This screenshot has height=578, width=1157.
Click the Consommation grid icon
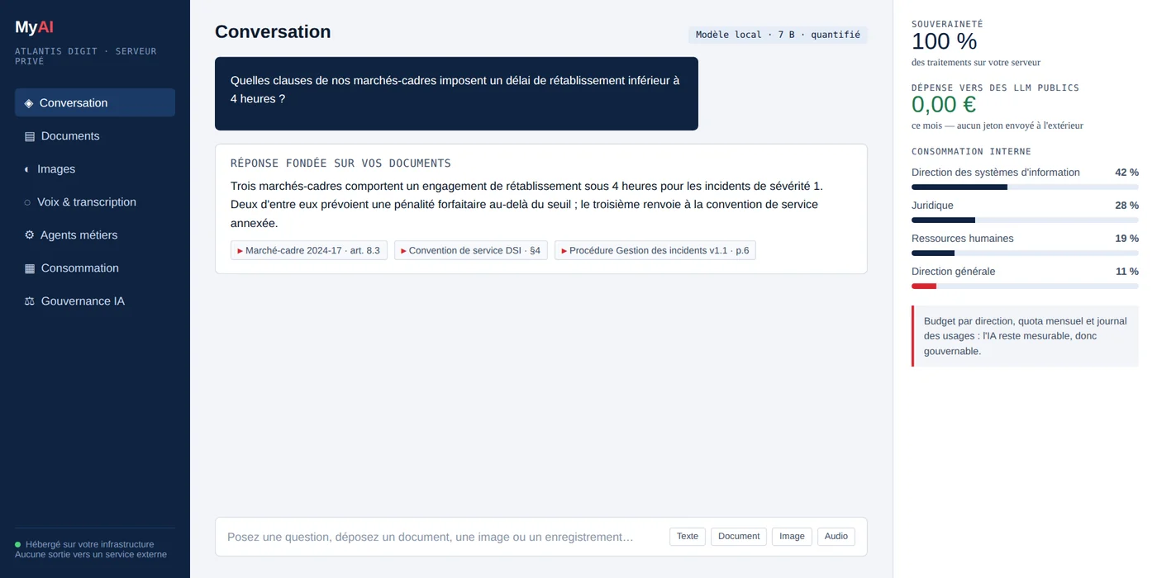point(30,268)
